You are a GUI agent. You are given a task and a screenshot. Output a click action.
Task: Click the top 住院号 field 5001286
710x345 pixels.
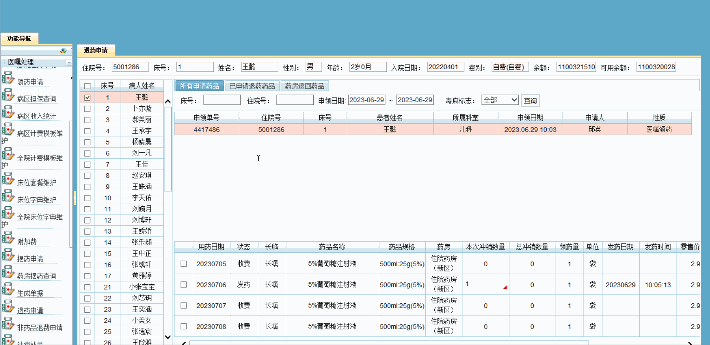130,67
